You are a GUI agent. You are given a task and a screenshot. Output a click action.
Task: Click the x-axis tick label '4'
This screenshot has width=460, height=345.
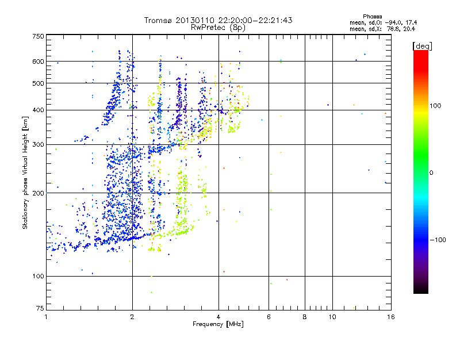click(x=218, y=317)
